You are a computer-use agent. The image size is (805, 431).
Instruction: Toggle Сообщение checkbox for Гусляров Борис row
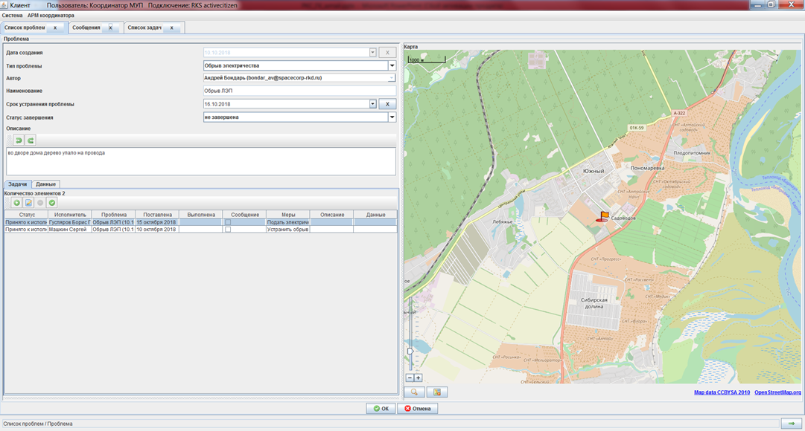pos(229,222)
